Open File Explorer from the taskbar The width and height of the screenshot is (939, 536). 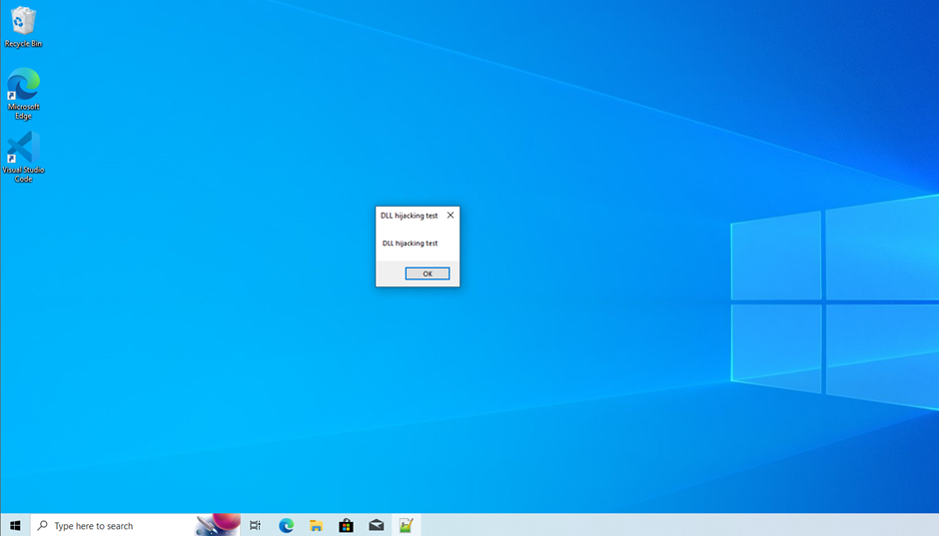pyautogui.click(x=316, y=525)
